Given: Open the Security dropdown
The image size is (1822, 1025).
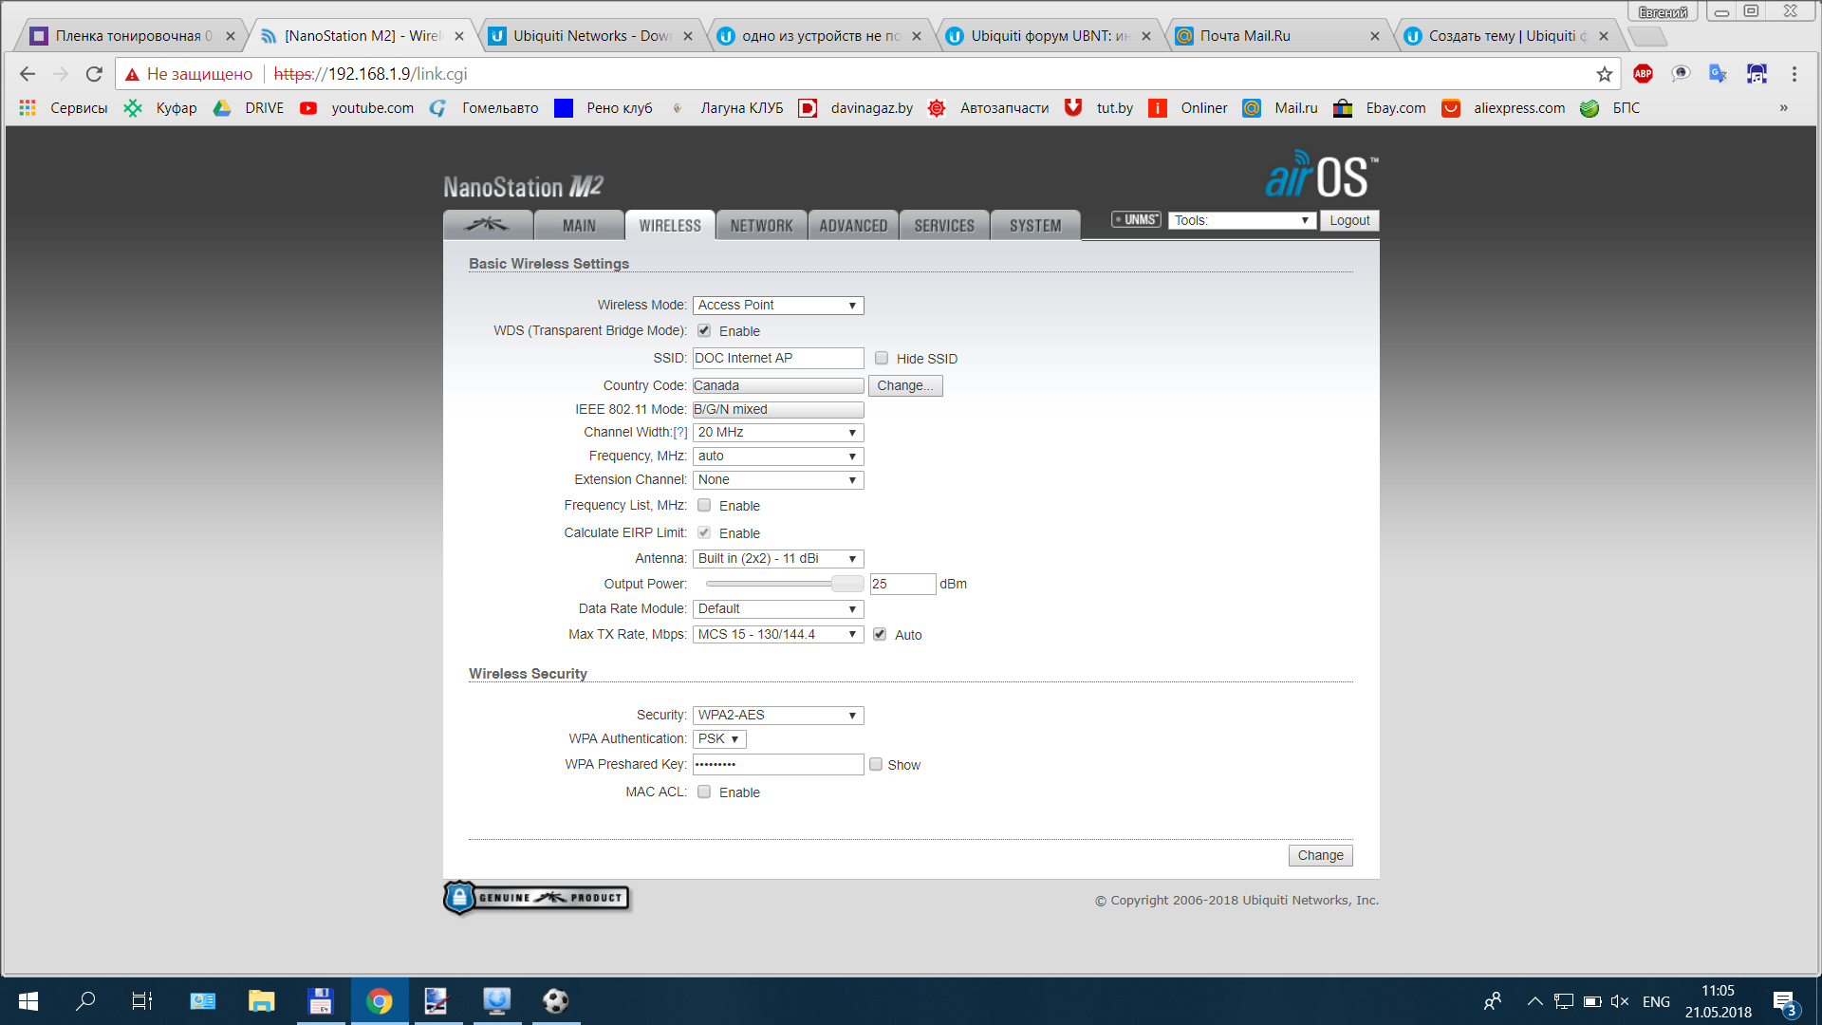Looking at the screenshot, I should 778,715.
